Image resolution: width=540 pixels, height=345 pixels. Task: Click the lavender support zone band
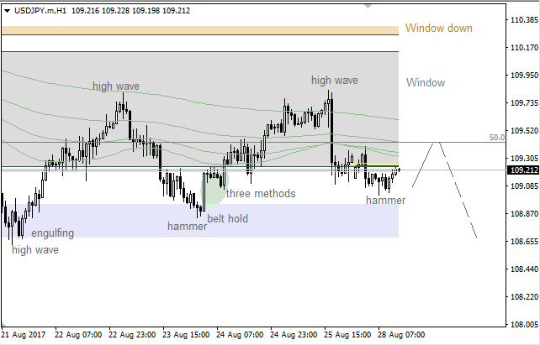pyautogui.click(x=252, y=222)
